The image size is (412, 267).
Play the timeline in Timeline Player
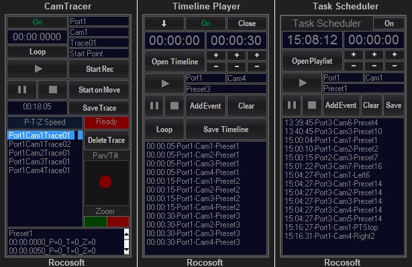(164, 84)
